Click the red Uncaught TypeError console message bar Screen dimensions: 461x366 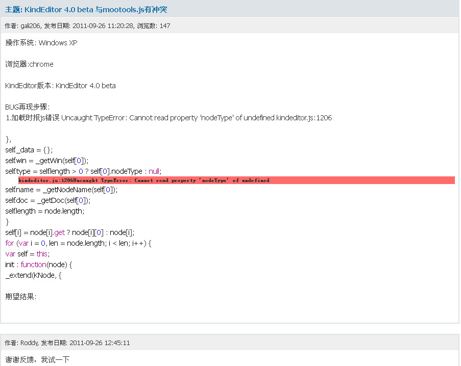236,180
